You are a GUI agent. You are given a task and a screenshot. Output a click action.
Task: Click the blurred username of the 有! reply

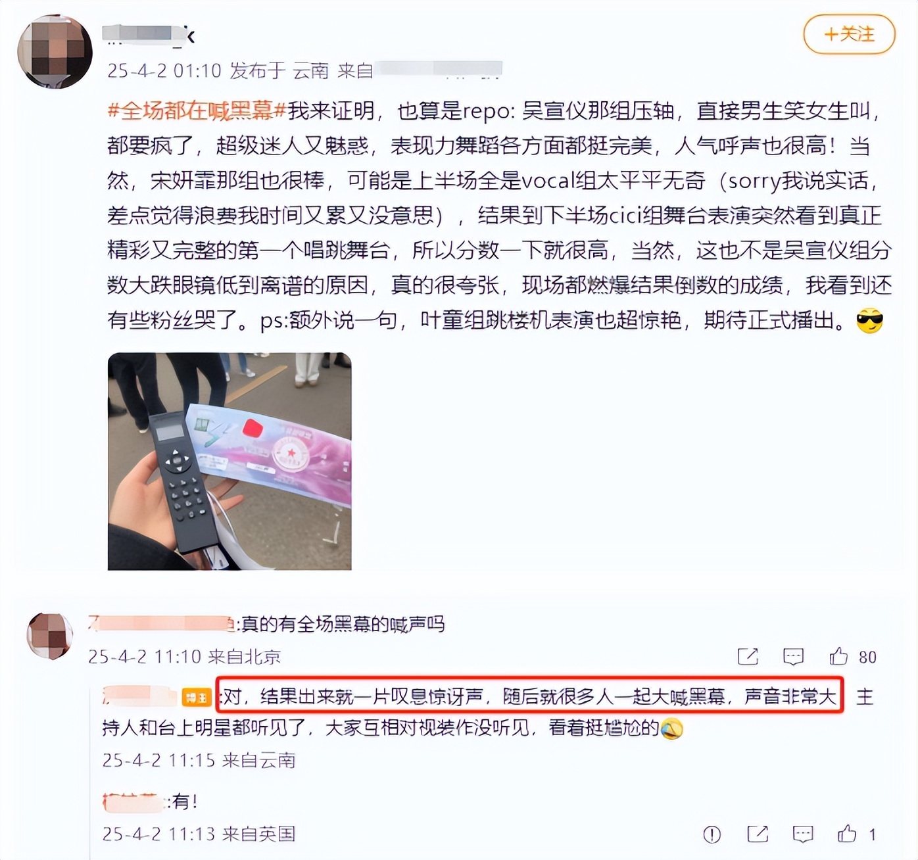(134, 801)
